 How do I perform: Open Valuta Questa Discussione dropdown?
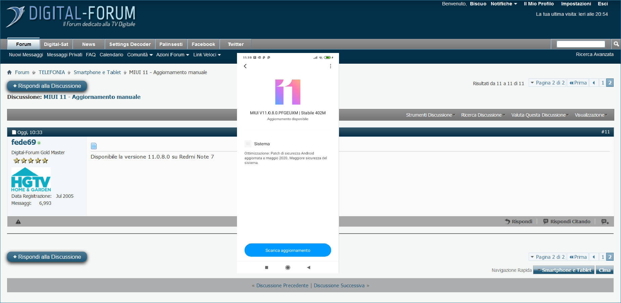point(540,115)
